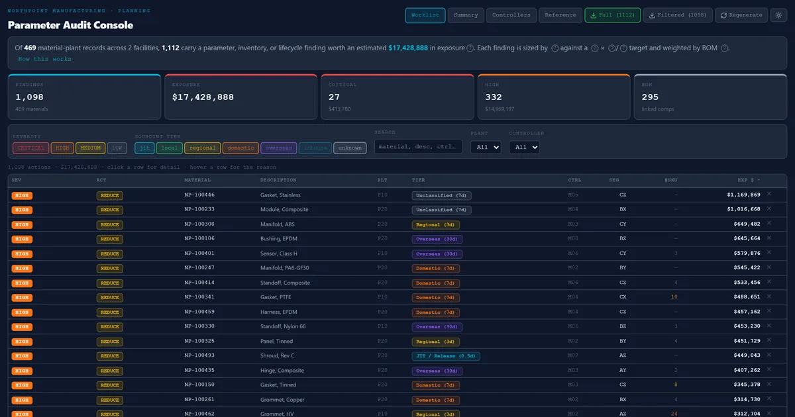Select the HIGH 332 summary card

[x=554, y=97]
